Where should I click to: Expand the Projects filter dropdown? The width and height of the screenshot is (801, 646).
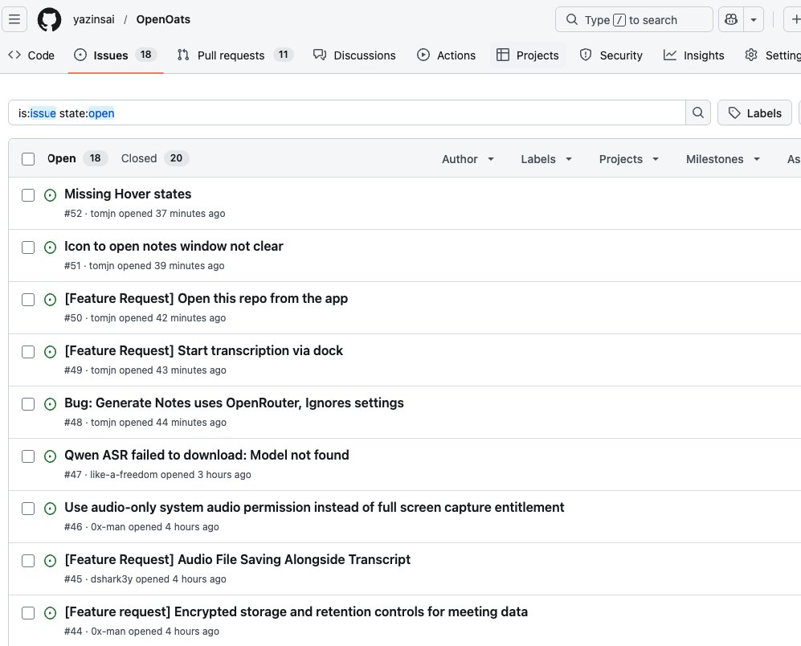[629, 159]
